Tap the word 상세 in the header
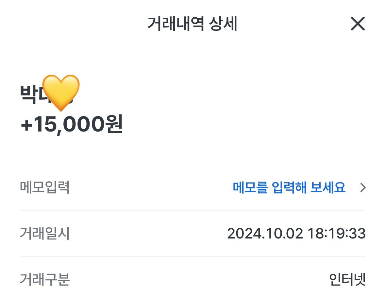Screen dimensions: 385x300 223,24
